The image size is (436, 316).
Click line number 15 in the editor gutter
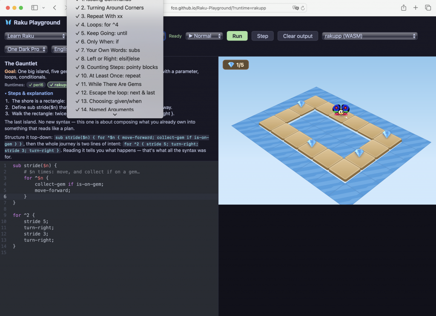tap(3, 253)
